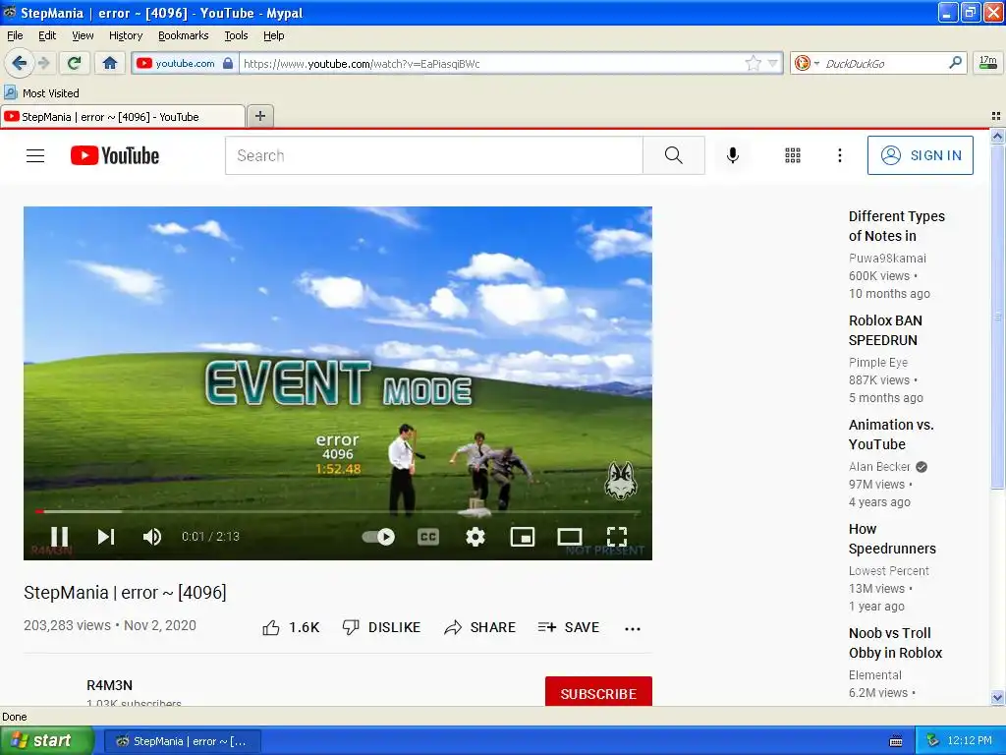Mute the video volume speaker icon
The width and height of the screenshot is (1006, 755).
(152, 536)
